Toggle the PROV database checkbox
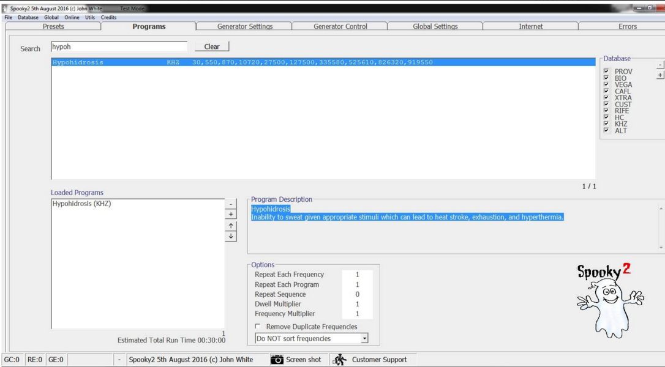This screenshot has width=665, height=367. tap(606, 71)
